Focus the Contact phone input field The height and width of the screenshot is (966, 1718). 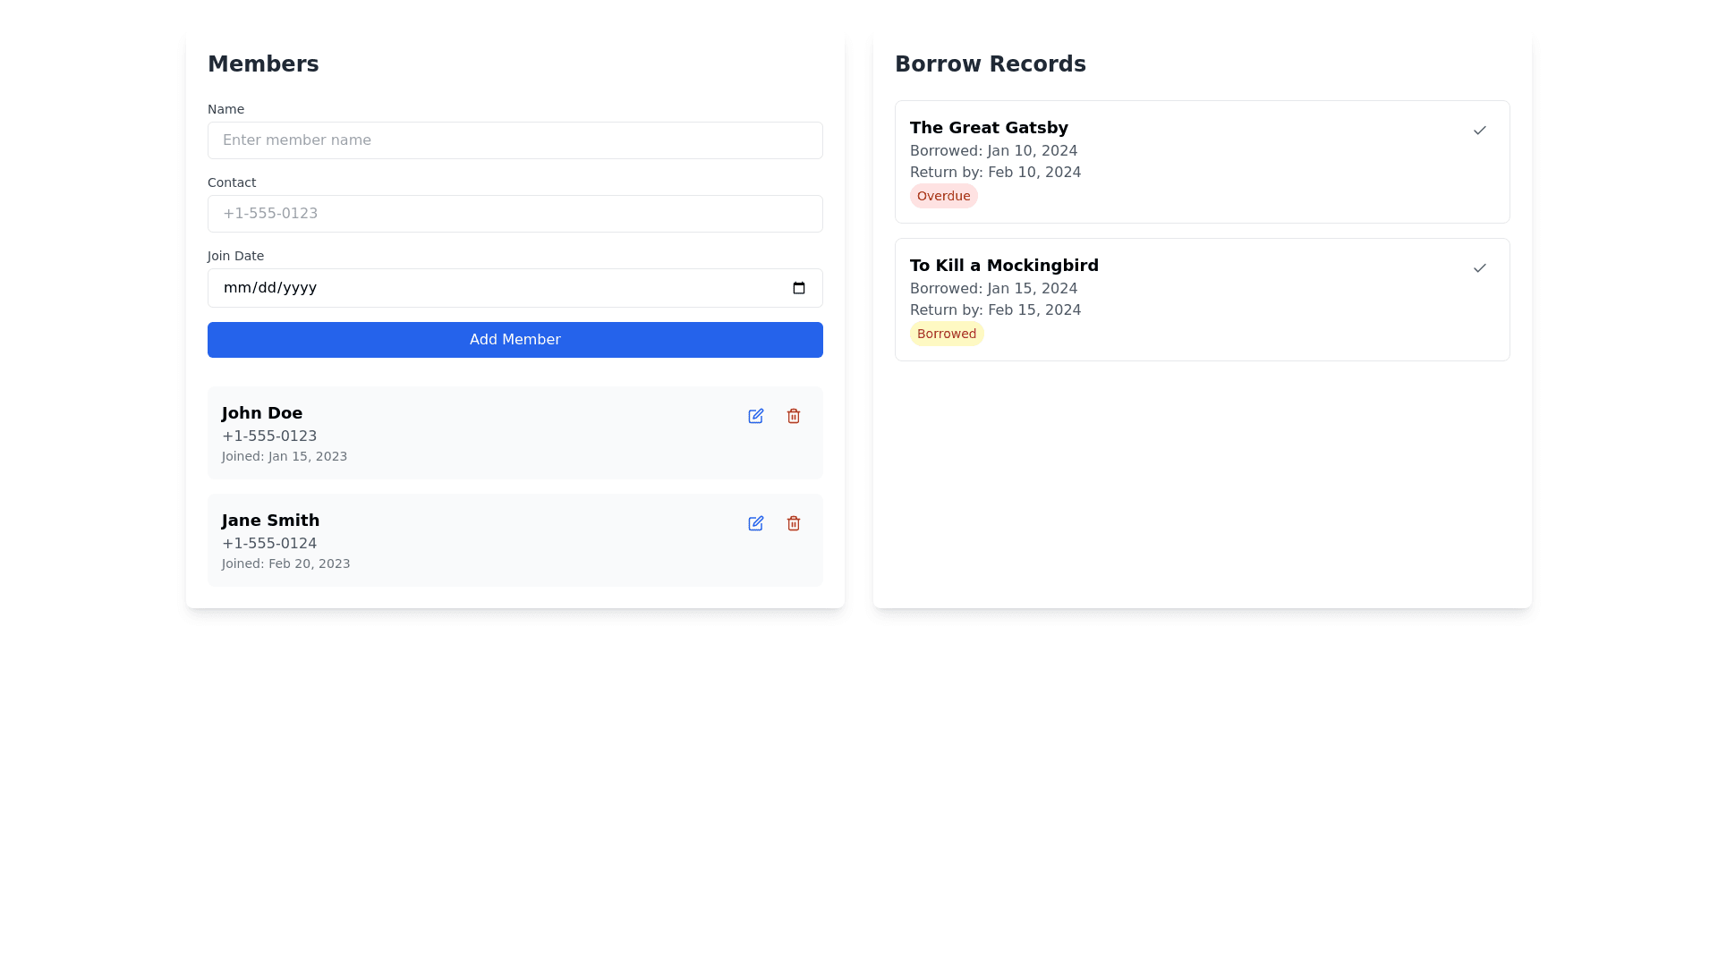click(515, 214)
